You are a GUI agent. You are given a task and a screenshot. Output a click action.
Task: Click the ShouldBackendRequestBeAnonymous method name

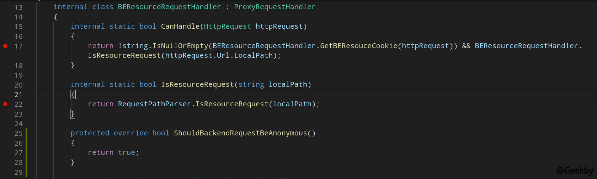point(240,133)
